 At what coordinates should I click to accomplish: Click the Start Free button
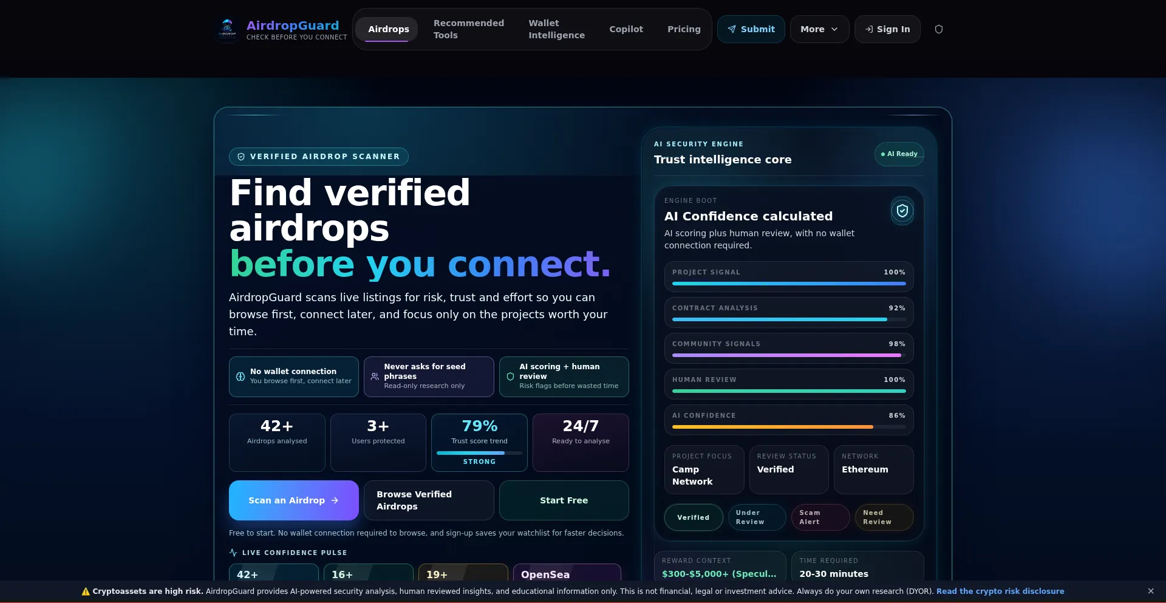coord(564,500)
